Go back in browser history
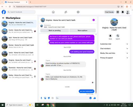133x107 pixels. 2,7
